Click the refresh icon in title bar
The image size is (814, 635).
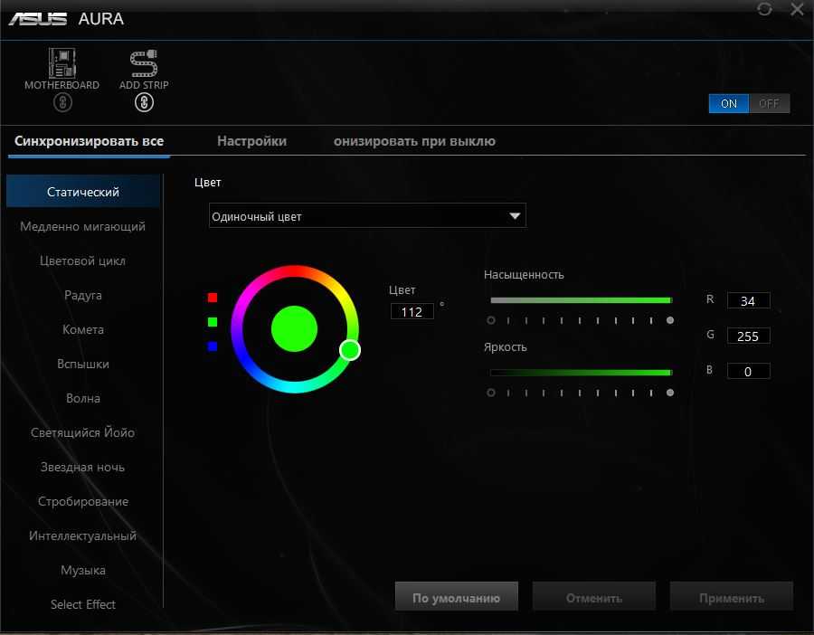[x=765, y=9]
